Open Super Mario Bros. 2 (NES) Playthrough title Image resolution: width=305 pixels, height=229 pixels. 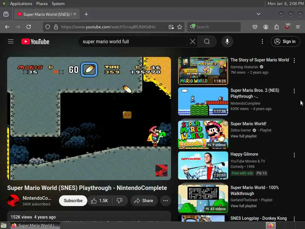click(x=255, y=93)
